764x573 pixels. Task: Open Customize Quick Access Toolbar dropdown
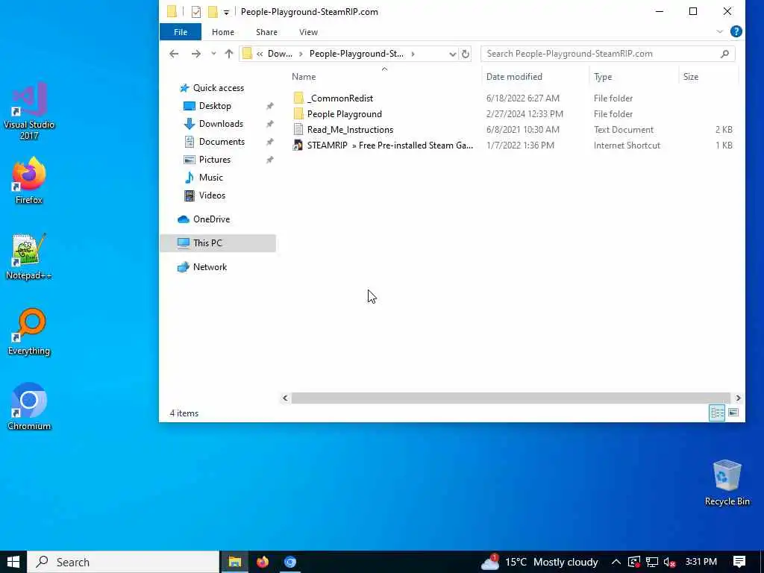coord(226,12)
